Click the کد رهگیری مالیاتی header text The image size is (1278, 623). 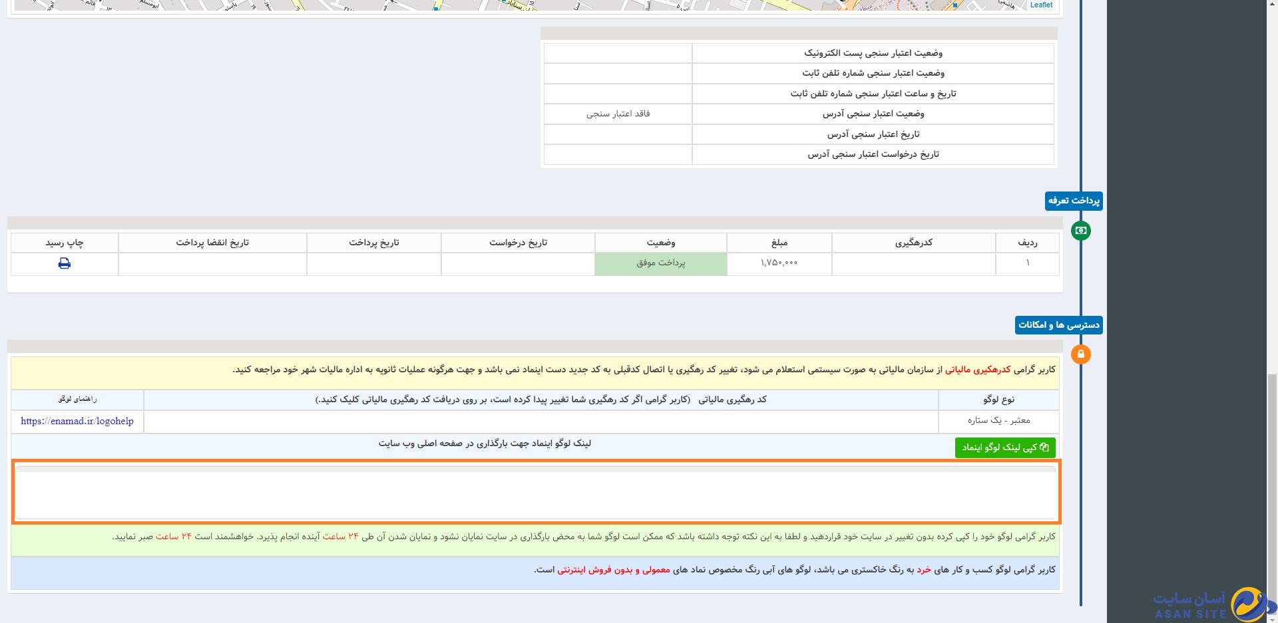click(732, 400)
